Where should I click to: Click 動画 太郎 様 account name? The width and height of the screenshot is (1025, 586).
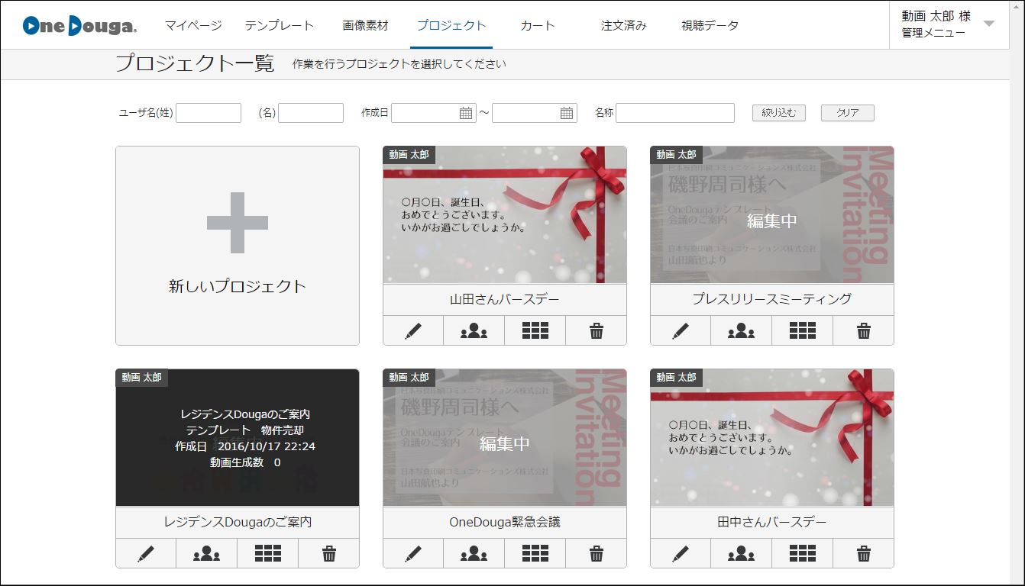coord(936,16)
